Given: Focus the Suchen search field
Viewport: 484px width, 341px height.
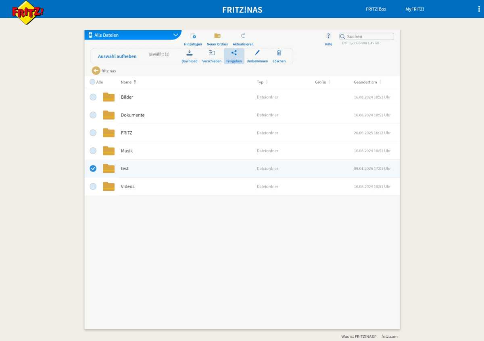Looking at the screenshot, I should click(367, 36).
